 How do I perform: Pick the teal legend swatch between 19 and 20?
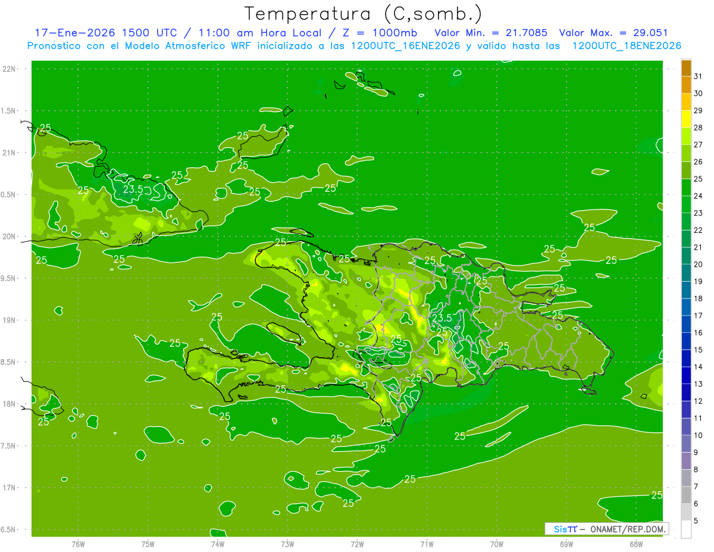click(x=686, y=273)
